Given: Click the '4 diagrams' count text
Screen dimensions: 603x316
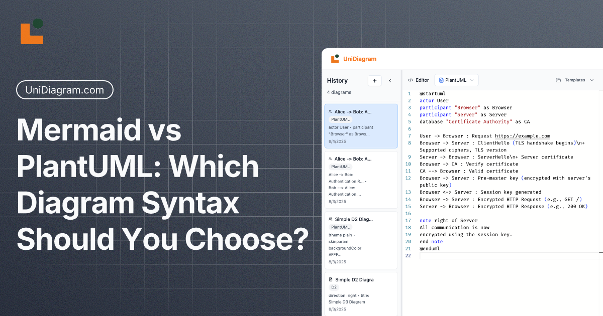Looking at the screenshot, I should (x=339, y=92).
